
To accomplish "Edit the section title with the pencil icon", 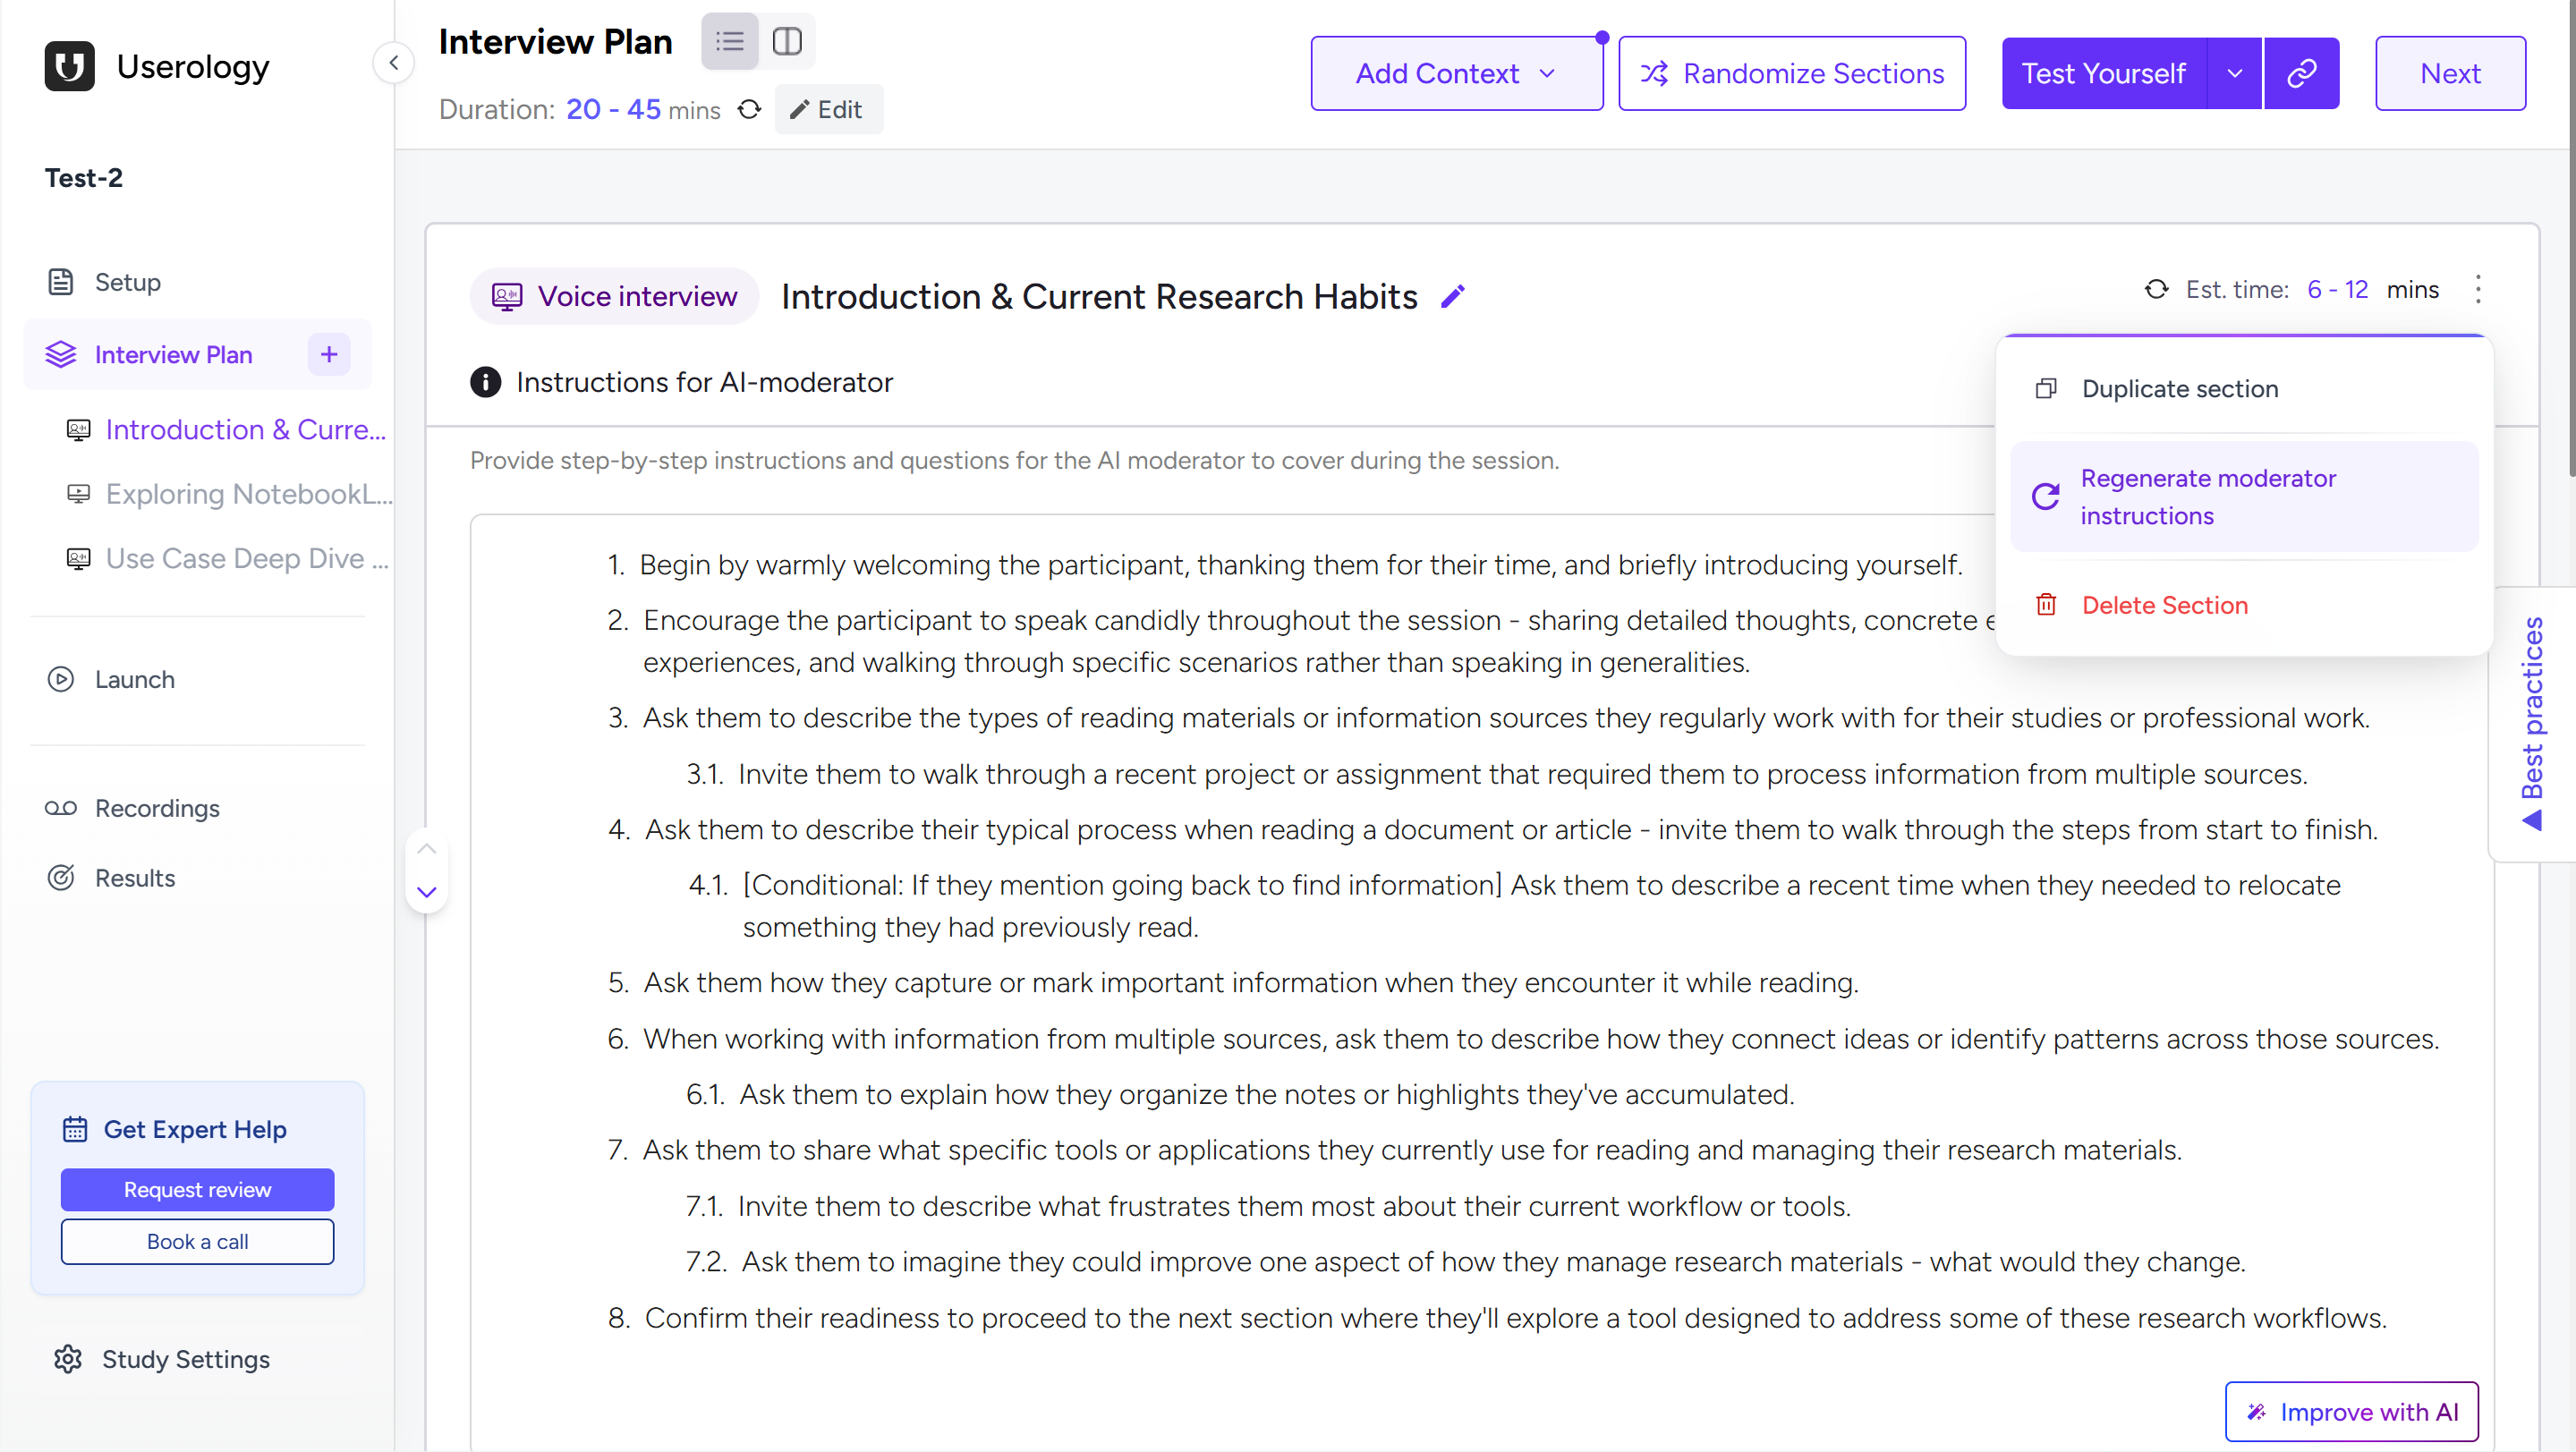I will [1453, 296].
